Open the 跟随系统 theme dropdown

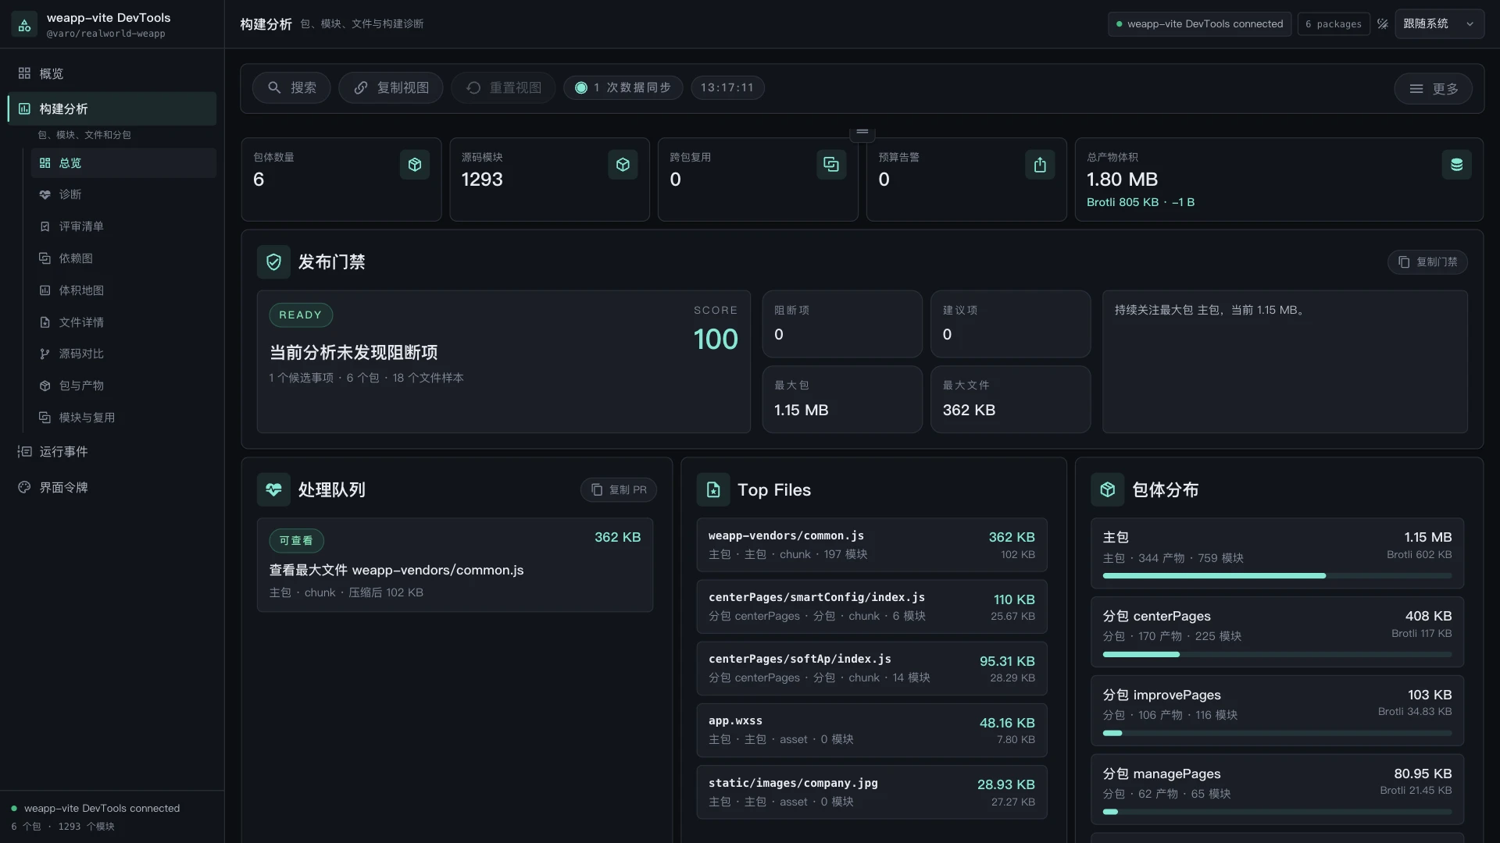[x=1439, y=24]
